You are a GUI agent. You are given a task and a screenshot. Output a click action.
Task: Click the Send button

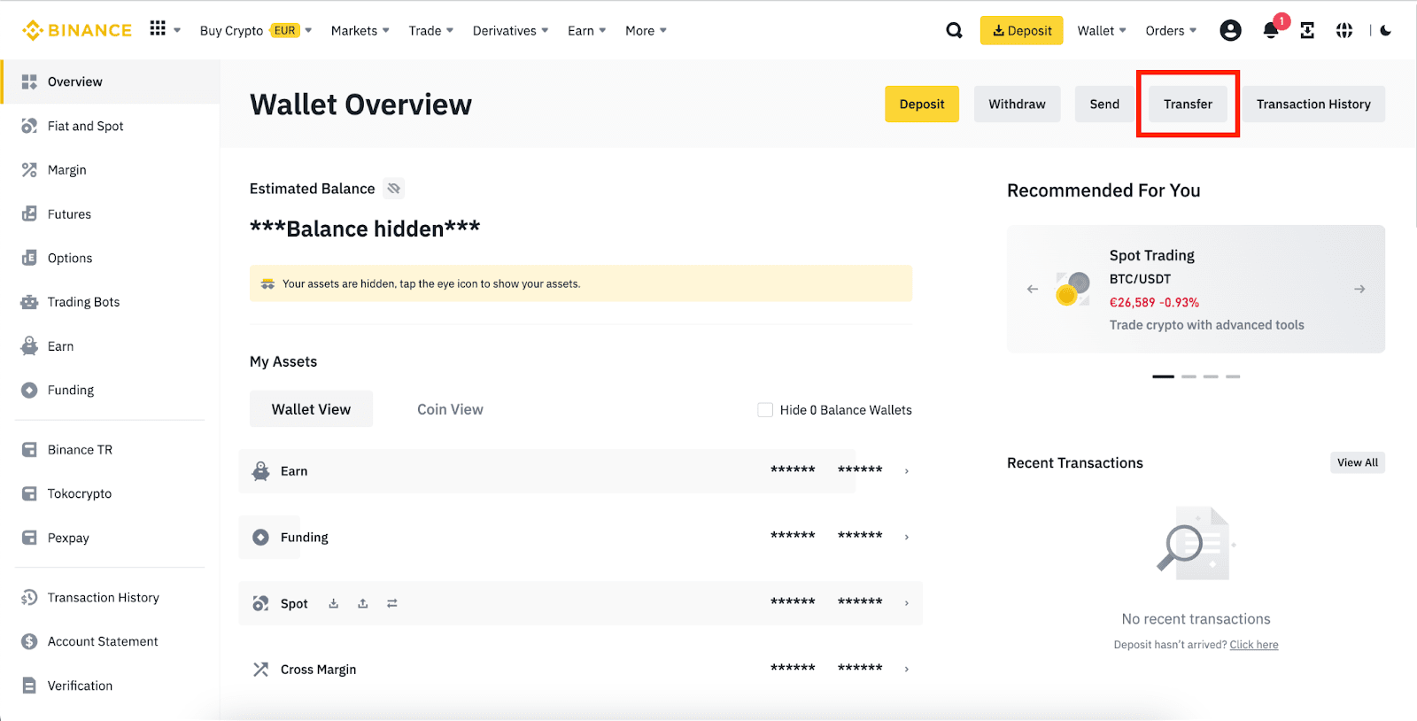[x=1104, y=104]
